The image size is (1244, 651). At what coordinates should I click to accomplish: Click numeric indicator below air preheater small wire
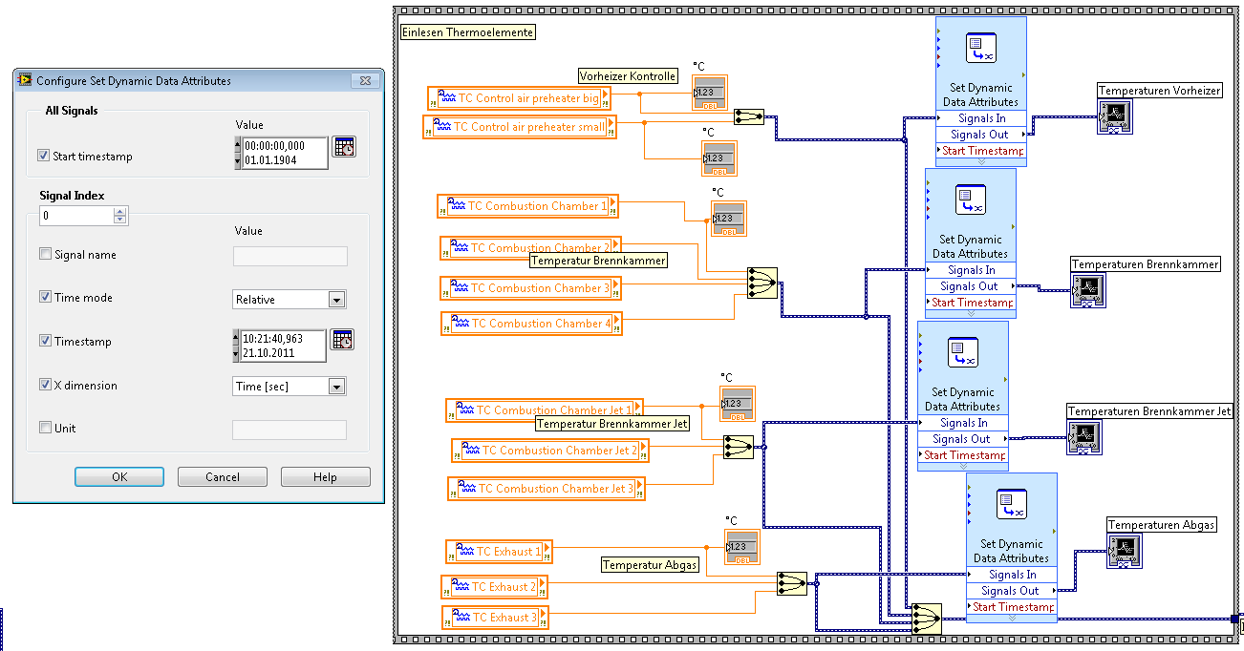click(719, 158)
